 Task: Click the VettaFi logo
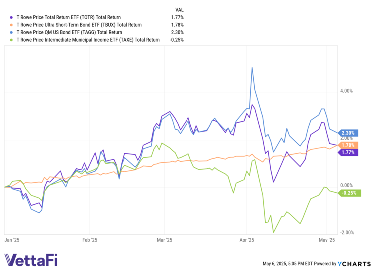click(x=34, y=260)
